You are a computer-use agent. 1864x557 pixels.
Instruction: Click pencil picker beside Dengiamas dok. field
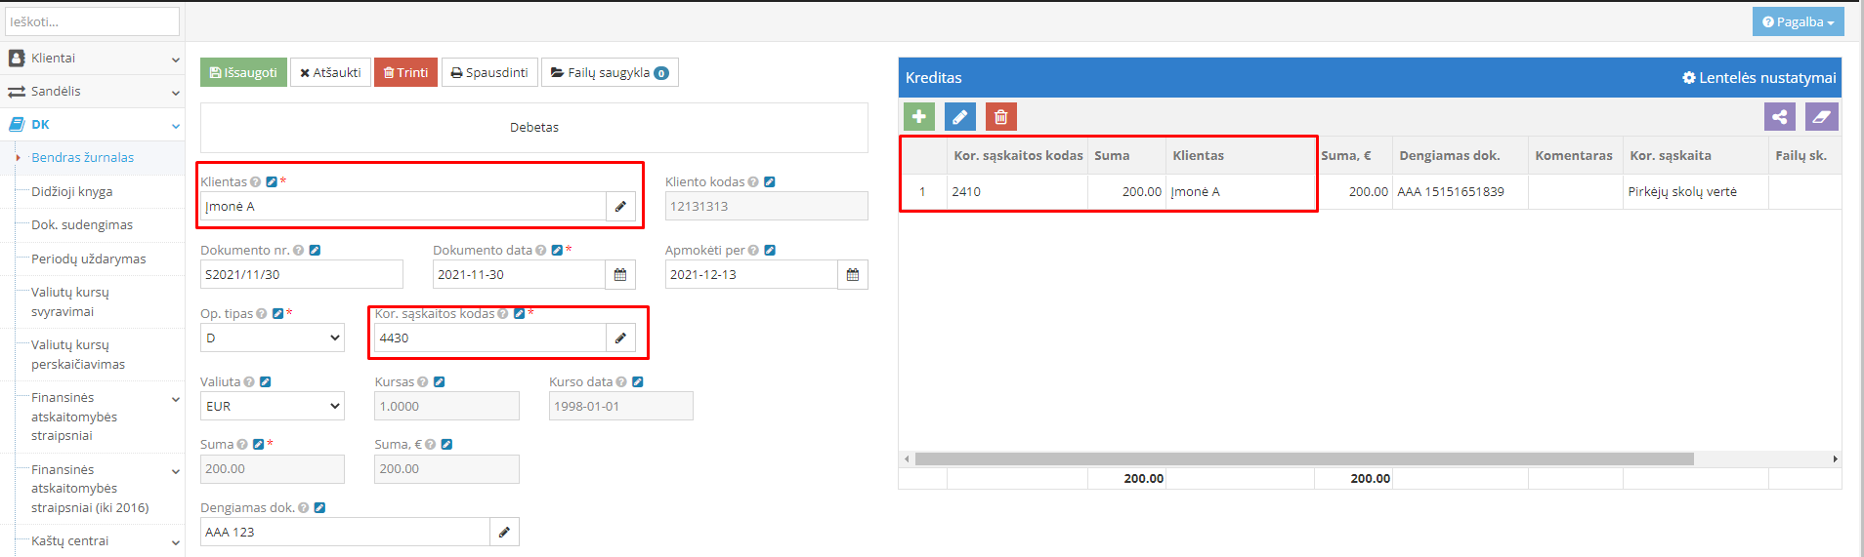tap(504, 533)
